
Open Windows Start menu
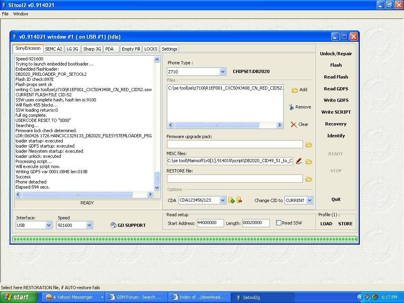pos(18,297)
